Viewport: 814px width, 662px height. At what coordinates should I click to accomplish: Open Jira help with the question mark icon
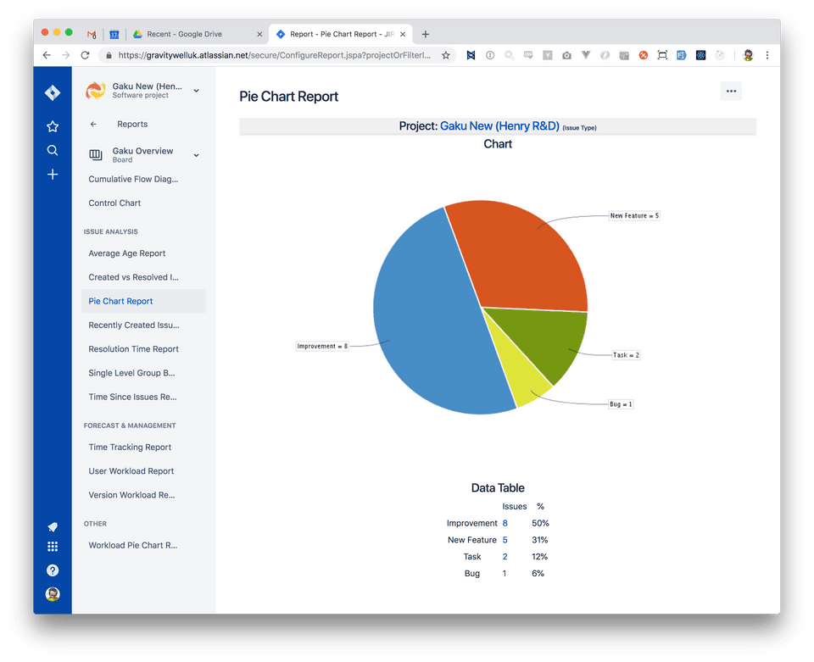(x=52, y=570)
